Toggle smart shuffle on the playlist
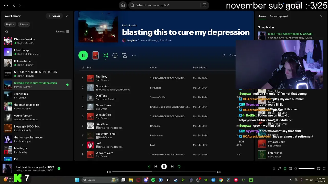 [105, 55]
